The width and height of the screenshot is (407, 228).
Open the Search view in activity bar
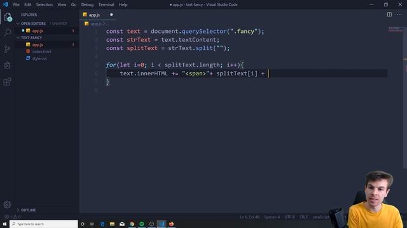pos(8,32)
